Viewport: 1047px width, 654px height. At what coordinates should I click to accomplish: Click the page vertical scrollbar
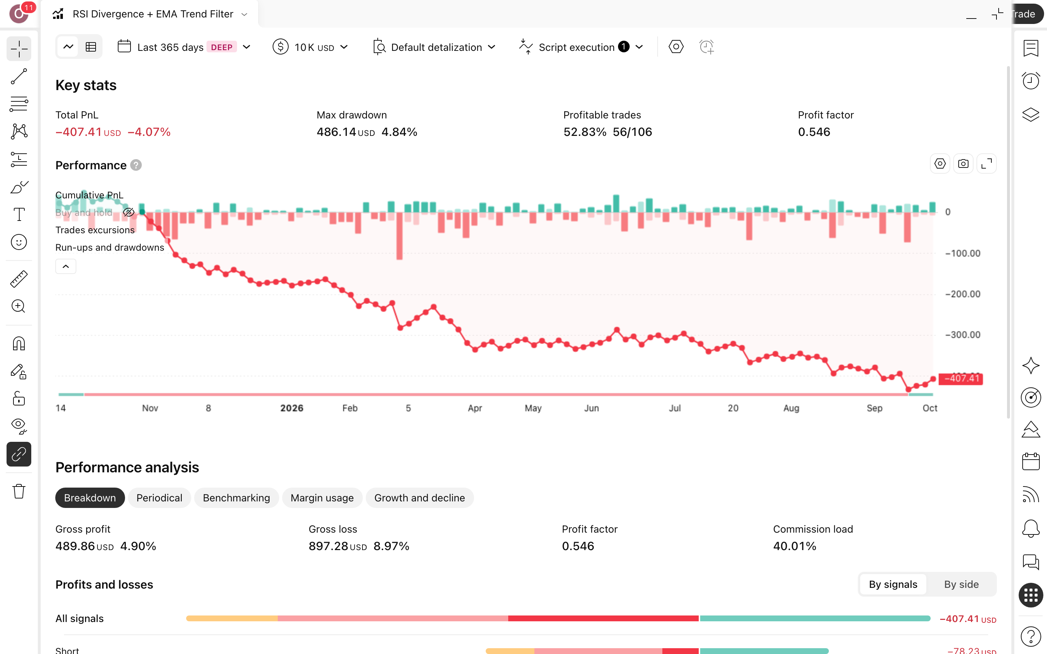1008,242
